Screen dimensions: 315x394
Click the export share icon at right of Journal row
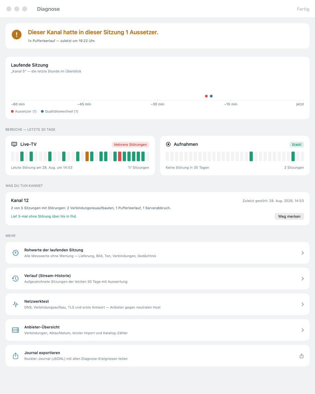(x=302, y=356)
